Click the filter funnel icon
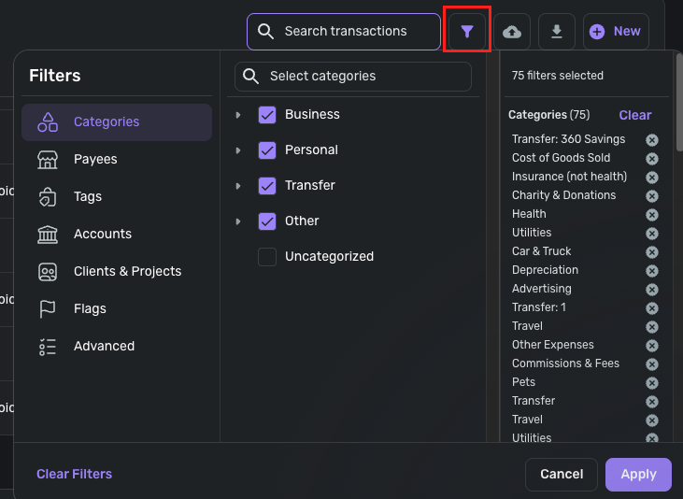 pyautogui.click(x=467, y=32)
